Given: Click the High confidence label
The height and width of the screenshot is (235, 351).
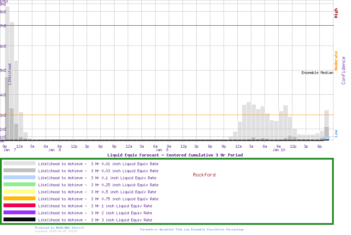Looking at the screenshot, I should [x=336, y=13].
